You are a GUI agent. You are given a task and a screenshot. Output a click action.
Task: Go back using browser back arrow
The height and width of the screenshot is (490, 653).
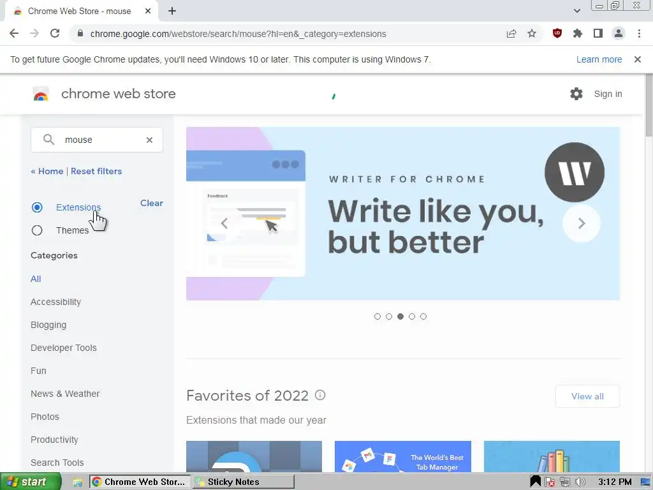14,34
